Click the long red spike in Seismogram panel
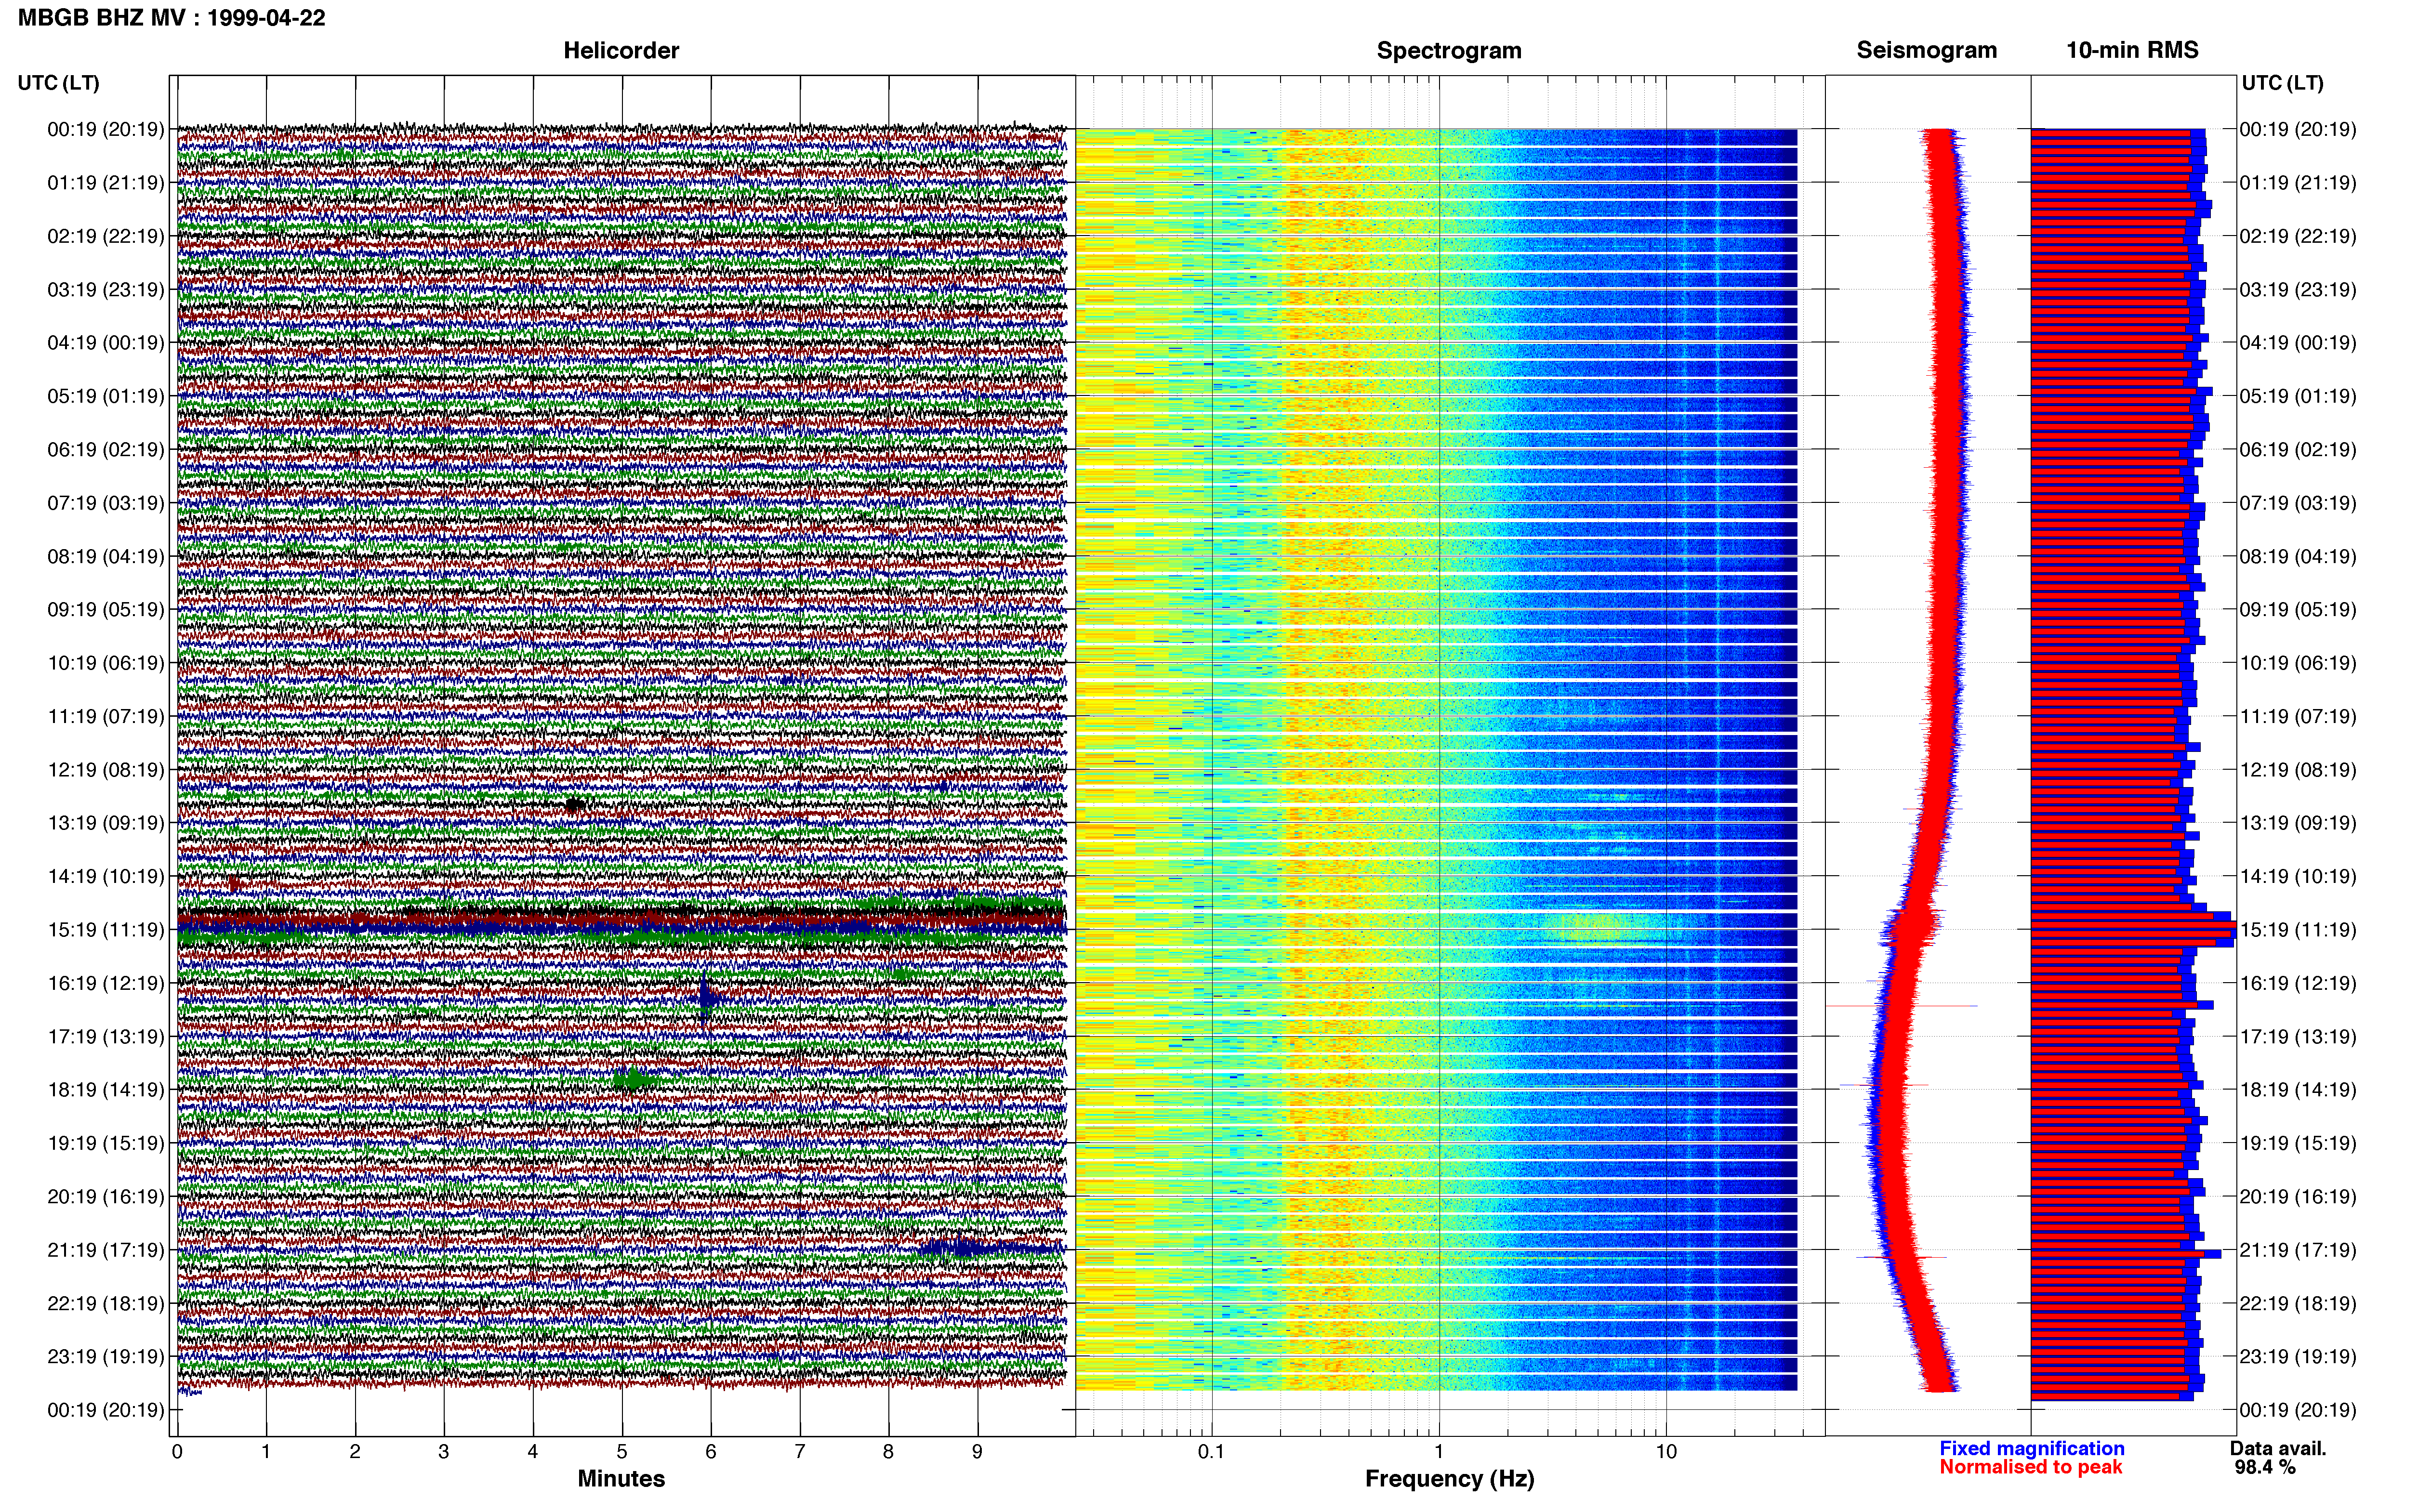This screenshot has height=1512, width=2418. pos(1902,1006)
